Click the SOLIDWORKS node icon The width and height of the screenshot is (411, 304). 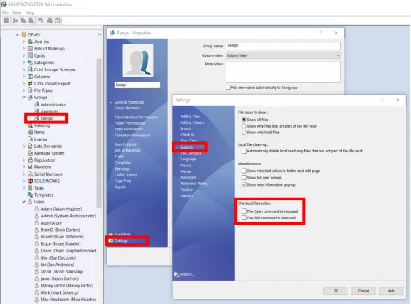tap(30, 181)
